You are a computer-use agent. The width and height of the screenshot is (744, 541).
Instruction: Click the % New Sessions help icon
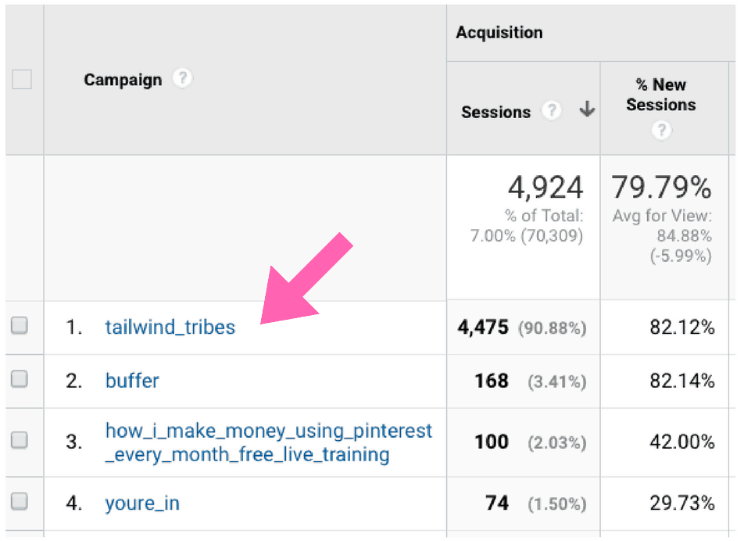tap(661, 129)
